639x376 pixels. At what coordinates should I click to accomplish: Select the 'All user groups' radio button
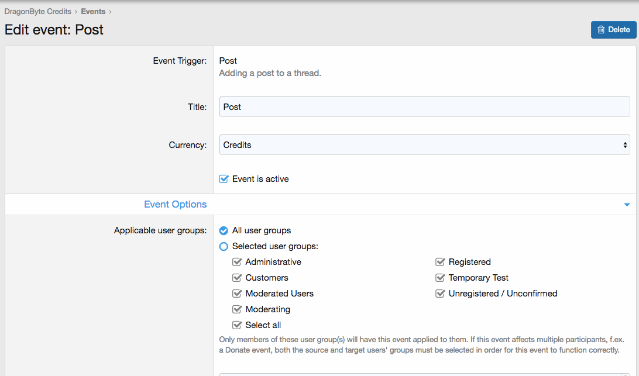[224, 230]
